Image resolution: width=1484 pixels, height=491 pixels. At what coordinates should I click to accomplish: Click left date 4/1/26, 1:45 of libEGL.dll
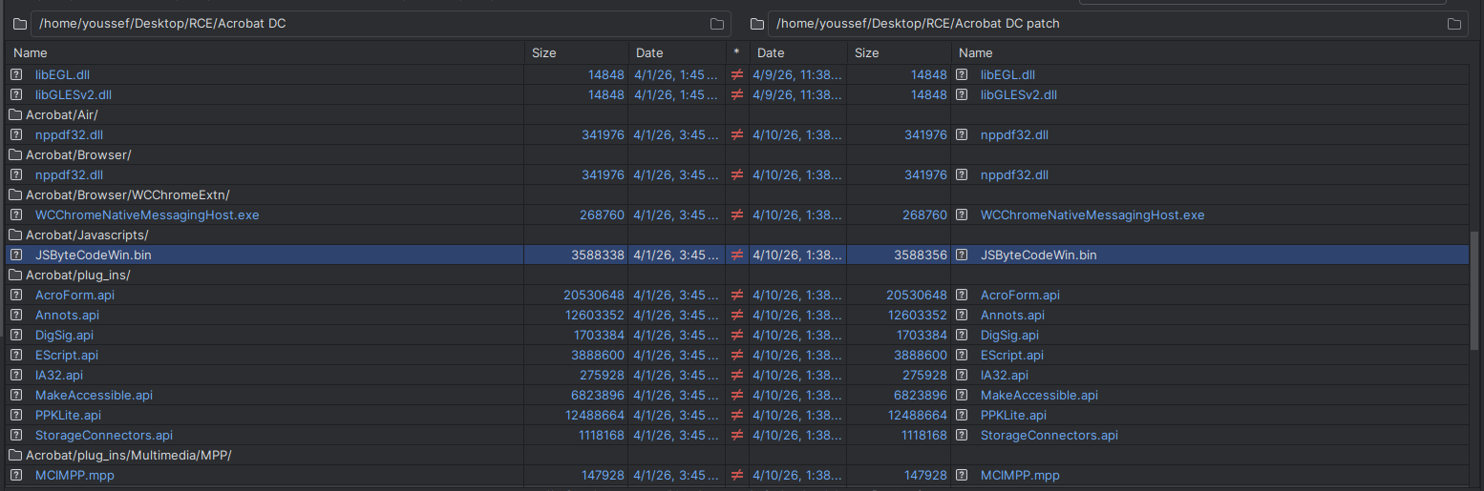[x=675, y=74]
